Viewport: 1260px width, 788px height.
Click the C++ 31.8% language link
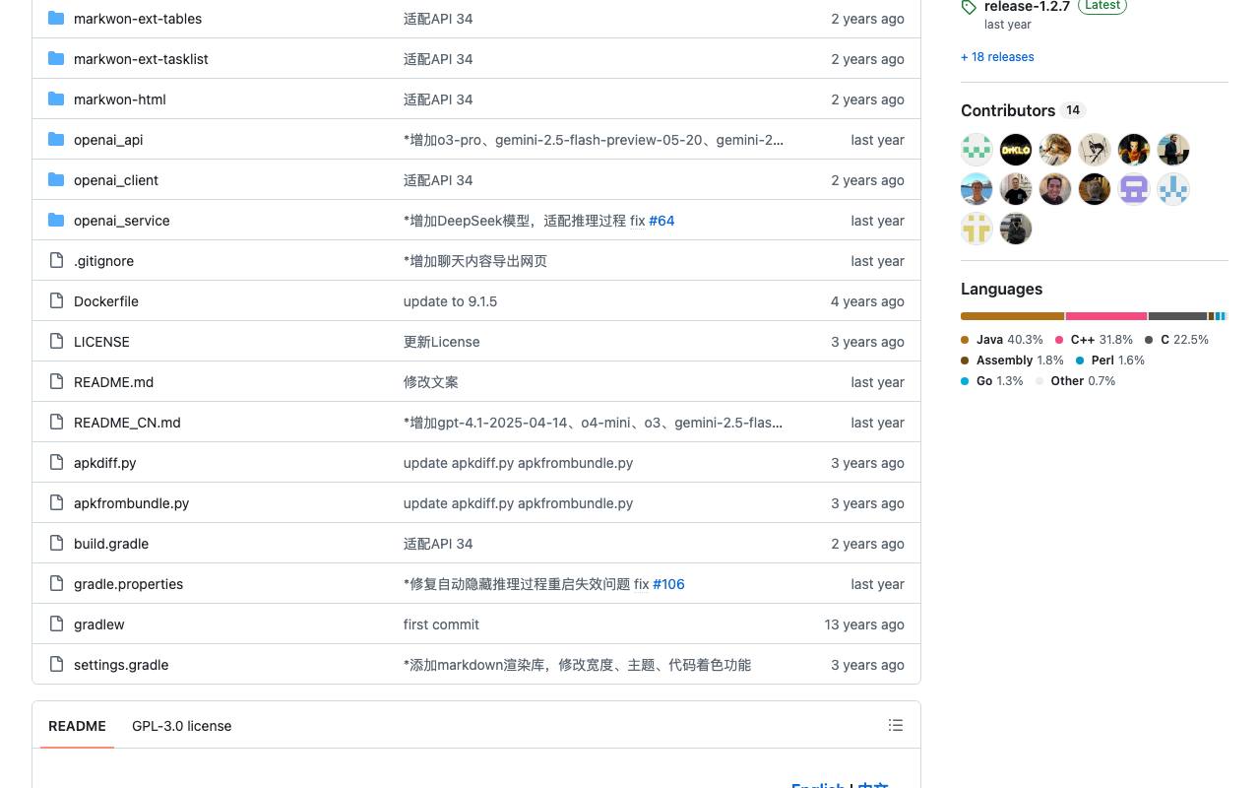click(1095, 340)
